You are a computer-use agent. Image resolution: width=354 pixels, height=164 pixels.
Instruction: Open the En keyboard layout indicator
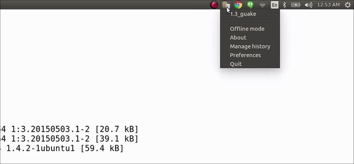click(275, 5)
